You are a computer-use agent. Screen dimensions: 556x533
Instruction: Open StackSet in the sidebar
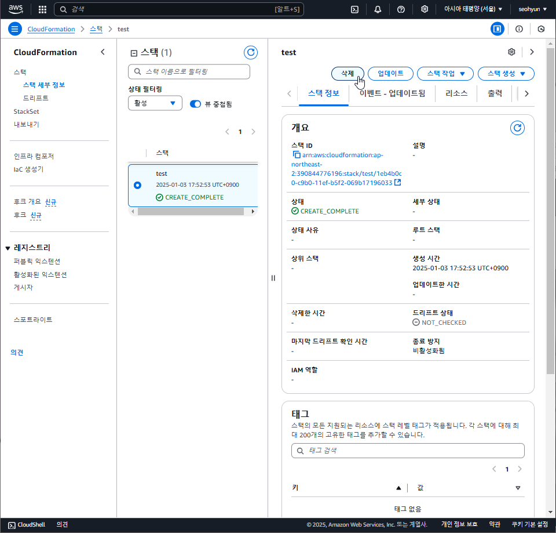pos(26,111)
